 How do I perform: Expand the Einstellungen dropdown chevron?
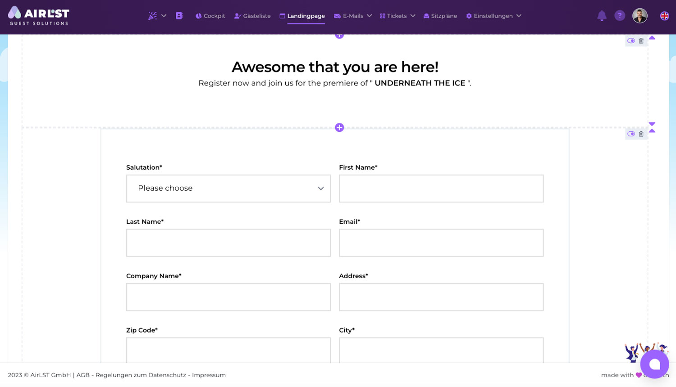[x=519, y=16]
